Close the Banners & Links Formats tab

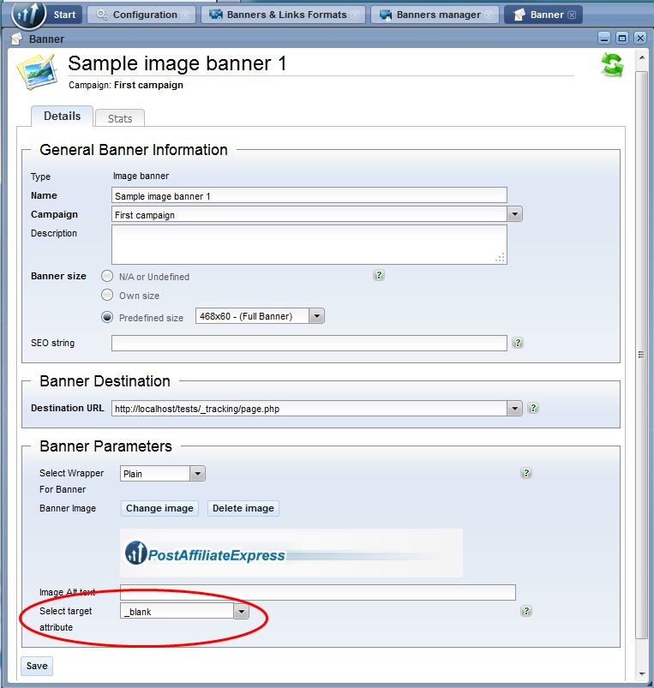(355, 15)
